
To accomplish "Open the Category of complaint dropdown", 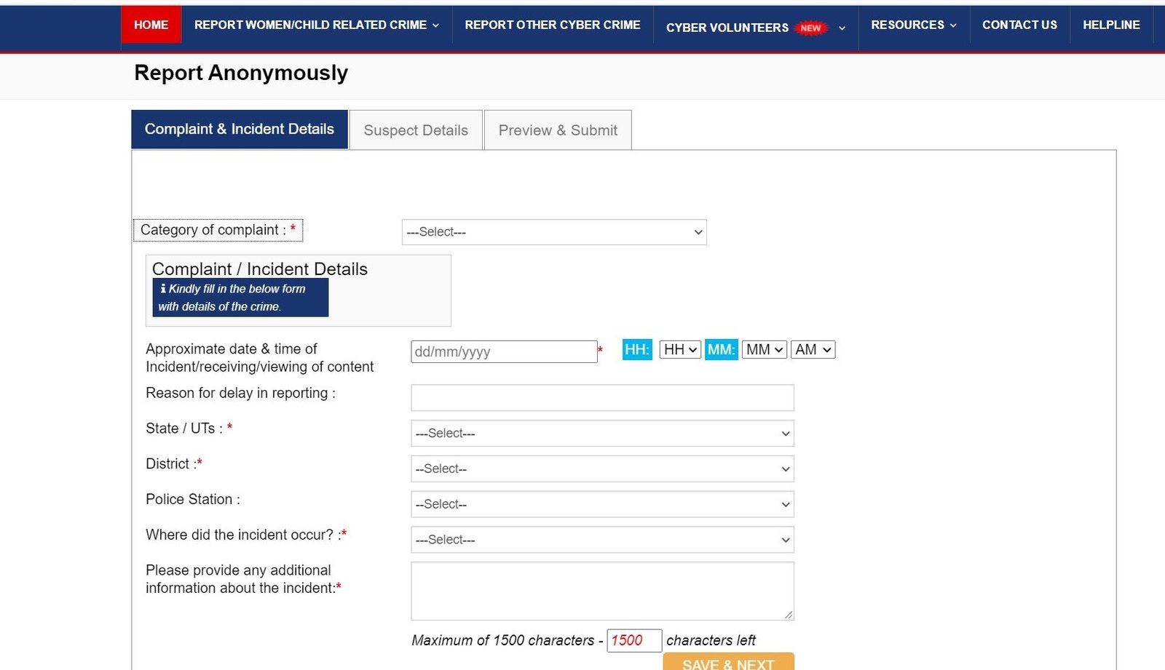I will tap(553, 232).
